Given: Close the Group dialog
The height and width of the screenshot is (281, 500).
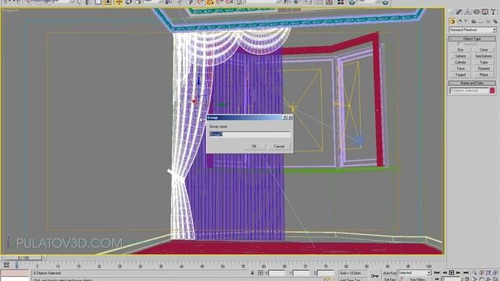Looking at the screenshot, I should point(290,118).
